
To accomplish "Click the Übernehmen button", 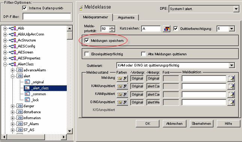I will (201, 124).
